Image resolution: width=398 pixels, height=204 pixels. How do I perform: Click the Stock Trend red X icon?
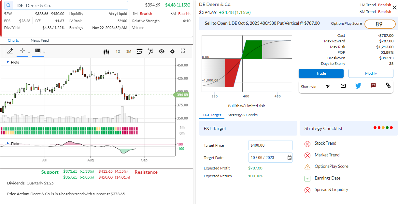[x=307, y=144]
